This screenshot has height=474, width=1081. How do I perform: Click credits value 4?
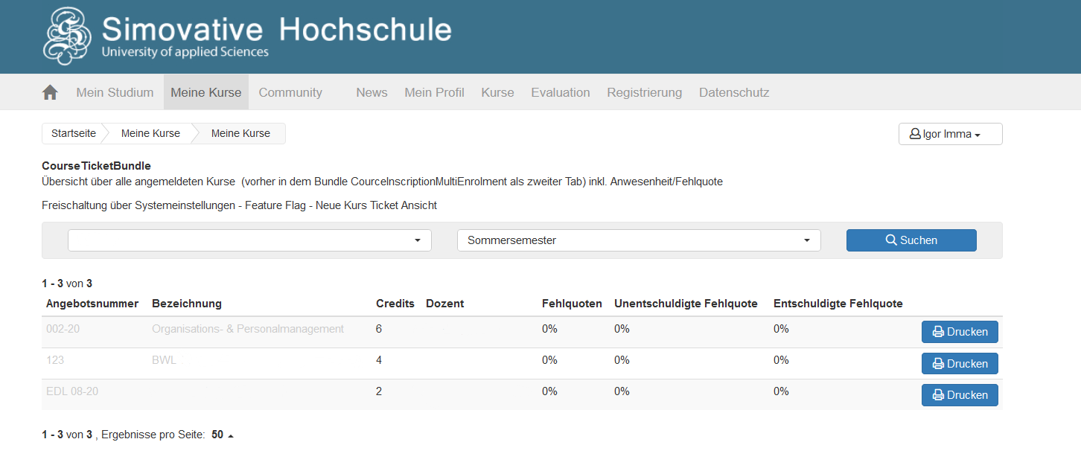coord(379,360)
